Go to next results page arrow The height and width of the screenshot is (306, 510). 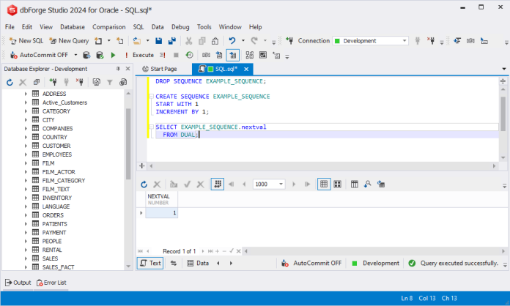294,184
